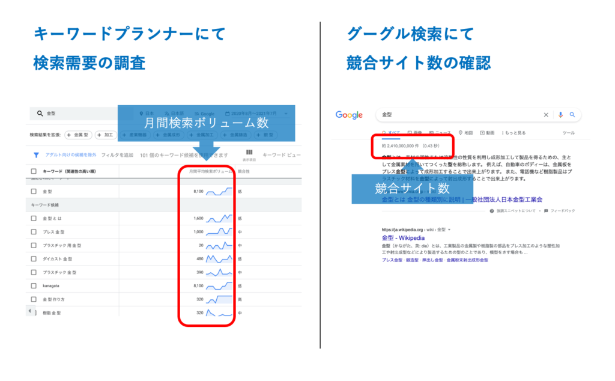615x381 pixels.
Task: Click the trend sparkline in the プラスチック金型 row
Action: tap(219, 272)
